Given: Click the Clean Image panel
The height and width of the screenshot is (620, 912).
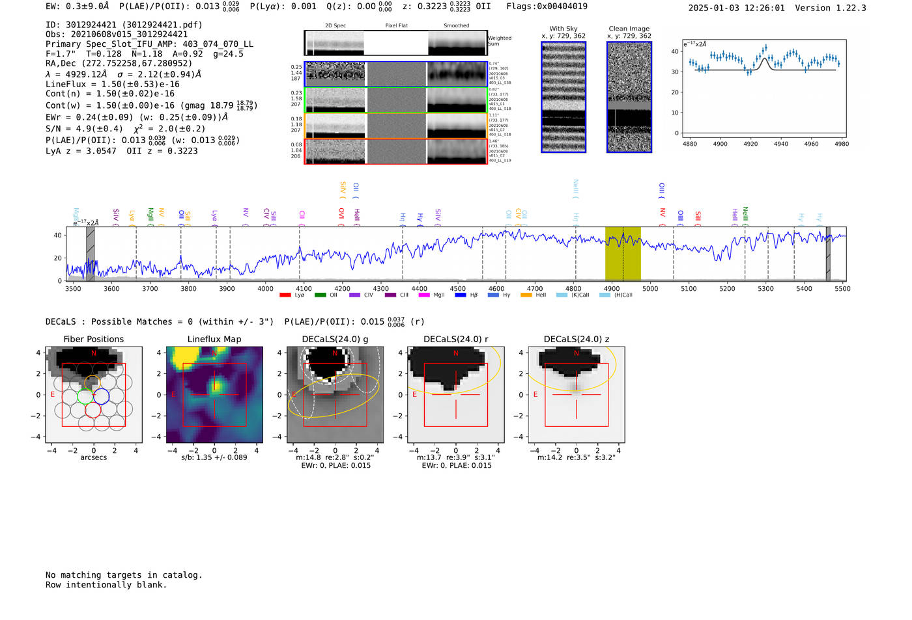Looking at the screenshot, I should tap(629, 97).
